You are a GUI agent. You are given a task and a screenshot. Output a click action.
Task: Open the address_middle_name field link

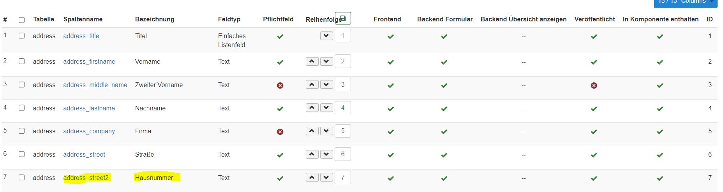[x=95, y=85]
